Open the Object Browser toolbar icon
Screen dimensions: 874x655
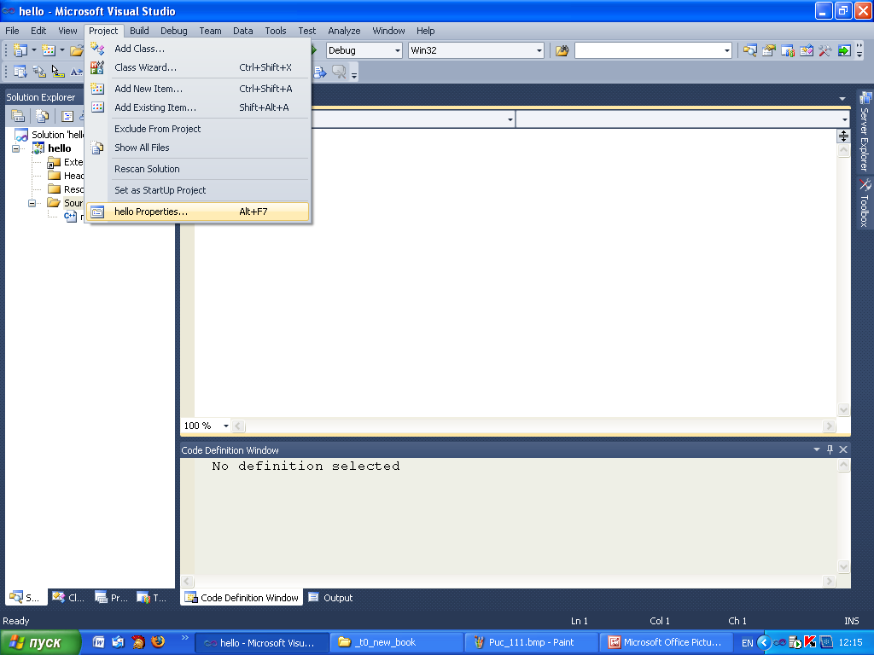click(x=807, y=50)
